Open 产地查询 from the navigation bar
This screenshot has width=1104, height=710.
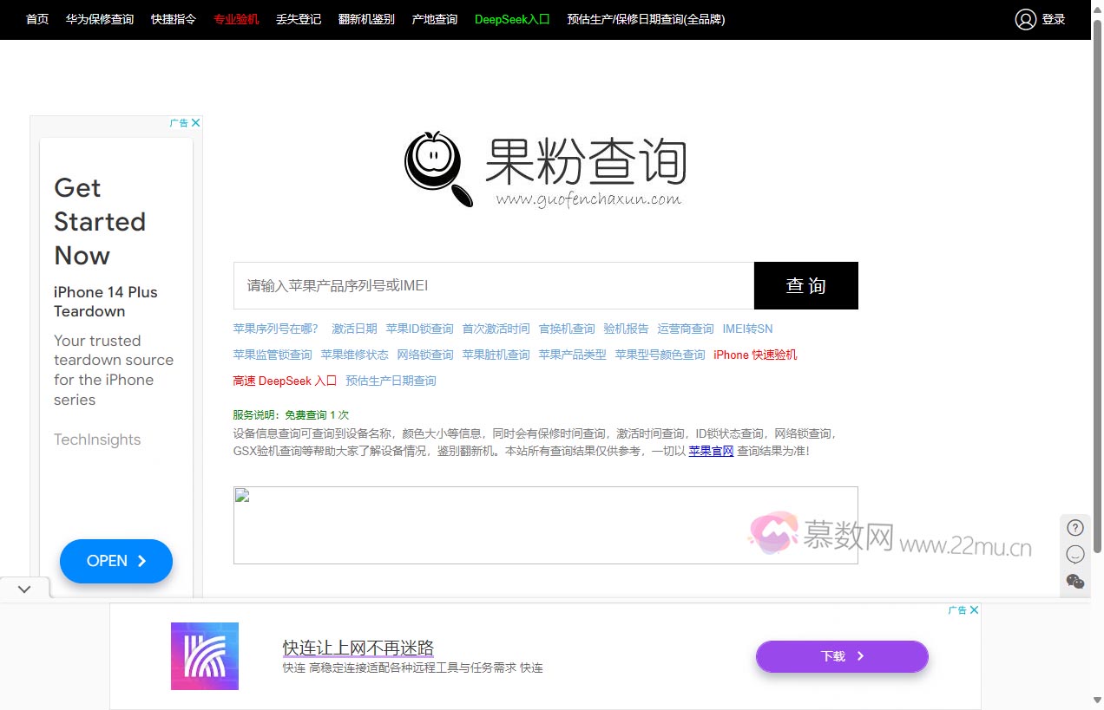pos(434,19)
